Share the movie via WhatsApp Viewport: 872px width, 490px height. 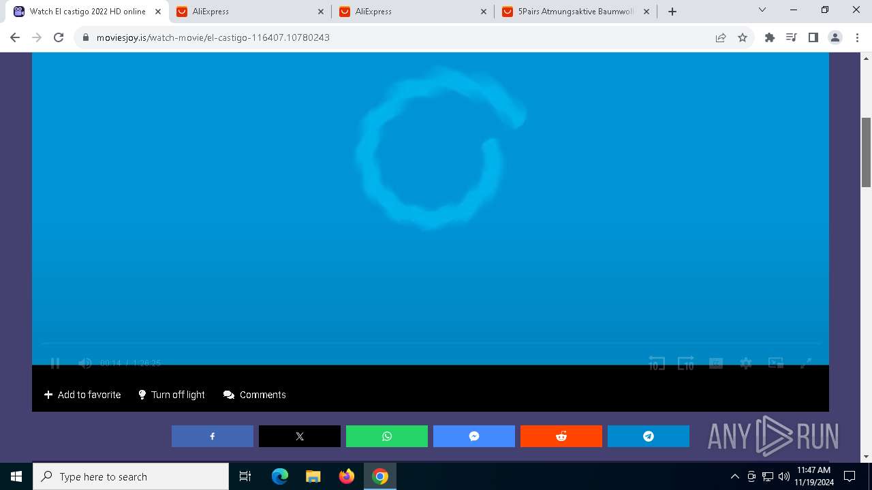click(387, 436)
